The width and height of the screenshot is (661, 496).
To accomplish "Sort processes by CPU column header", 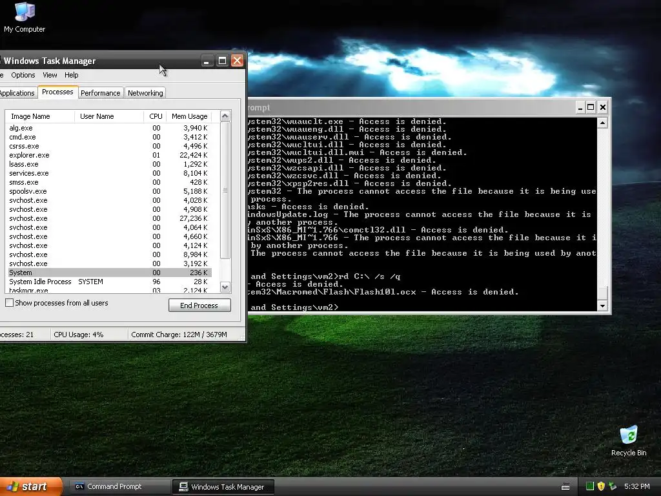I will pos(155,116).
